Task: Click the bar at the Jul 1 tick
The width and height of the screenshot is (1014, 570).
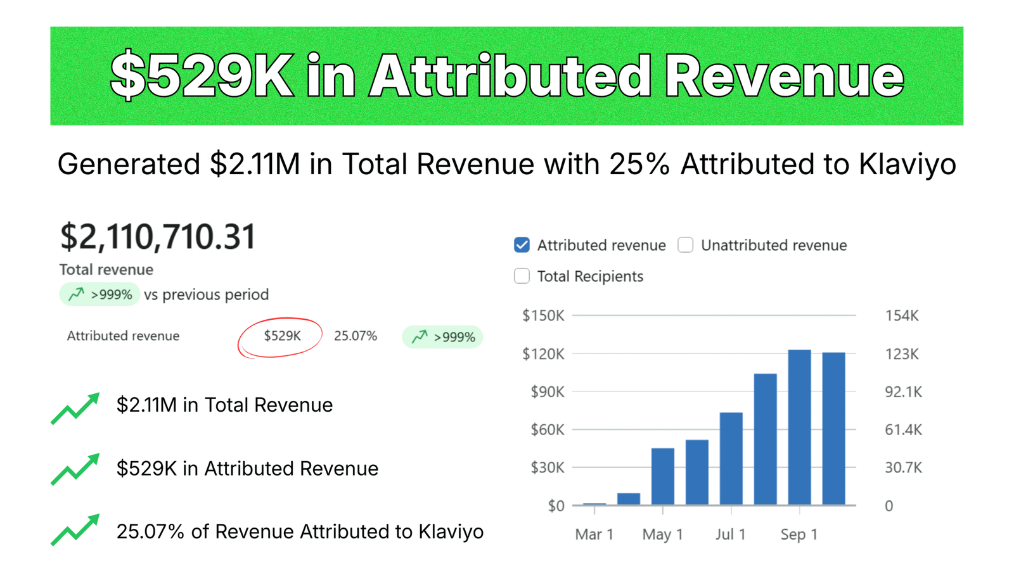Action: [731, 459]
